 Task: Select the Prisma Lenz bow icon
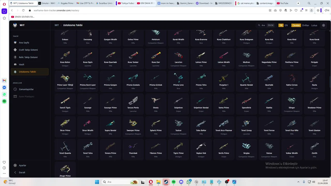(x=178, y=78)
